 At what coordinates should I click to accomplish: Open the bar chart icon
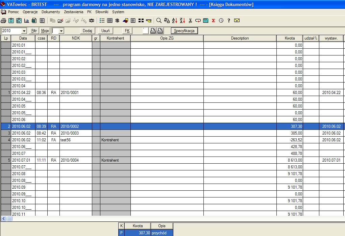[26, 21]
